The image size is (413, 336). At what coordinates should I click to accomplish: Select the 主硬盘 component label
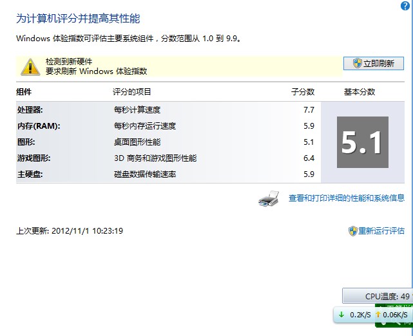[x=30, y=174]
